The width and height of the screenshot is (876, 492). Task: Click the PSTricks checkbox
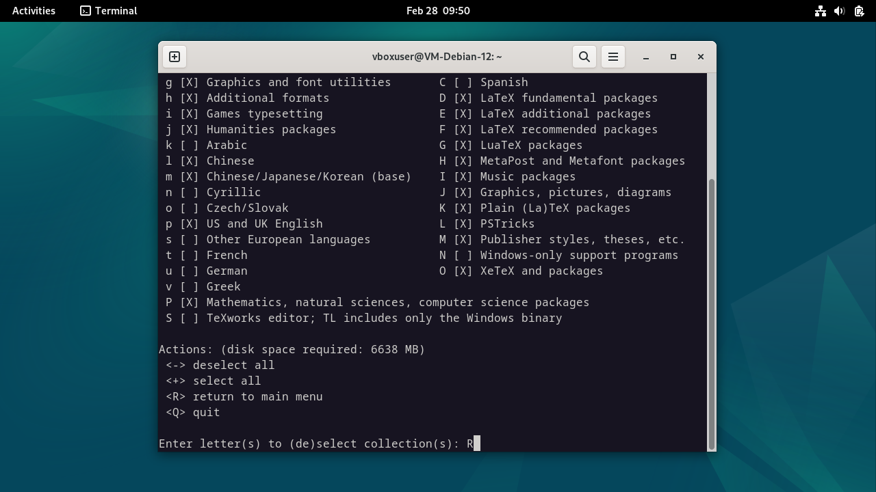463,223
